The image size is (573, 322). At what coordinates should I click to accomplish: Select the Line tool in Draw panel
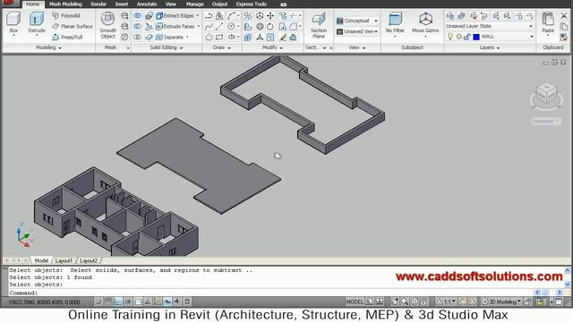coord(219,26)
